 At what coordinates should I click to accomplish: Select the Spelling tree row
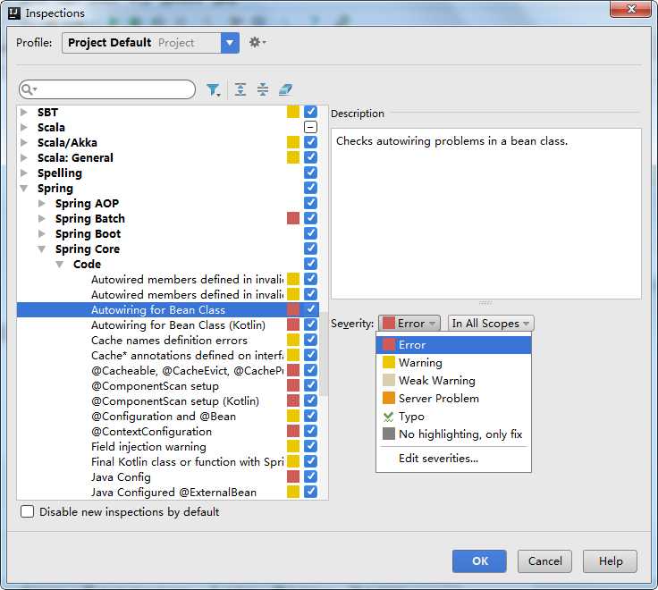click(167, 173)
